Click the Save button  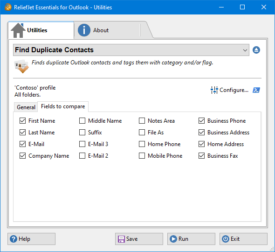(139, 239)
